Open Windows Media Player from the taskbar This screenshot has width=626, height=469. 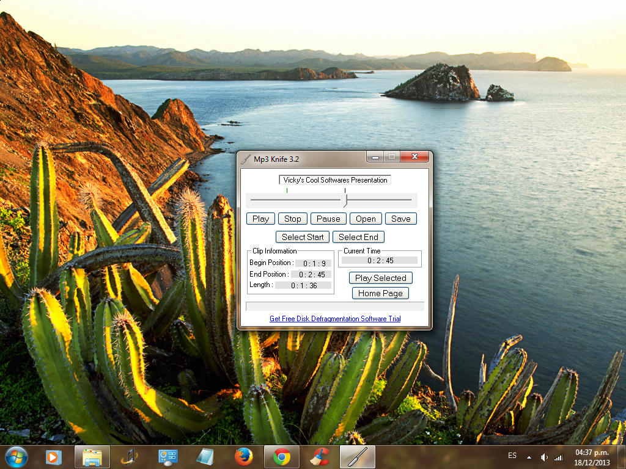(54, 457)
